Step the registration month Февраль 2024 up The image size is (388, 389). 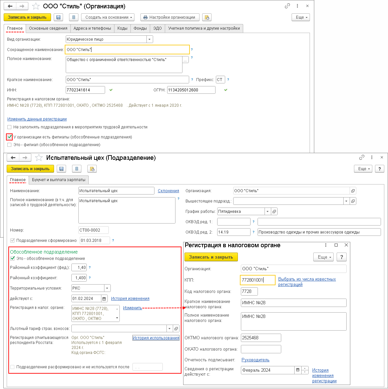305,368
